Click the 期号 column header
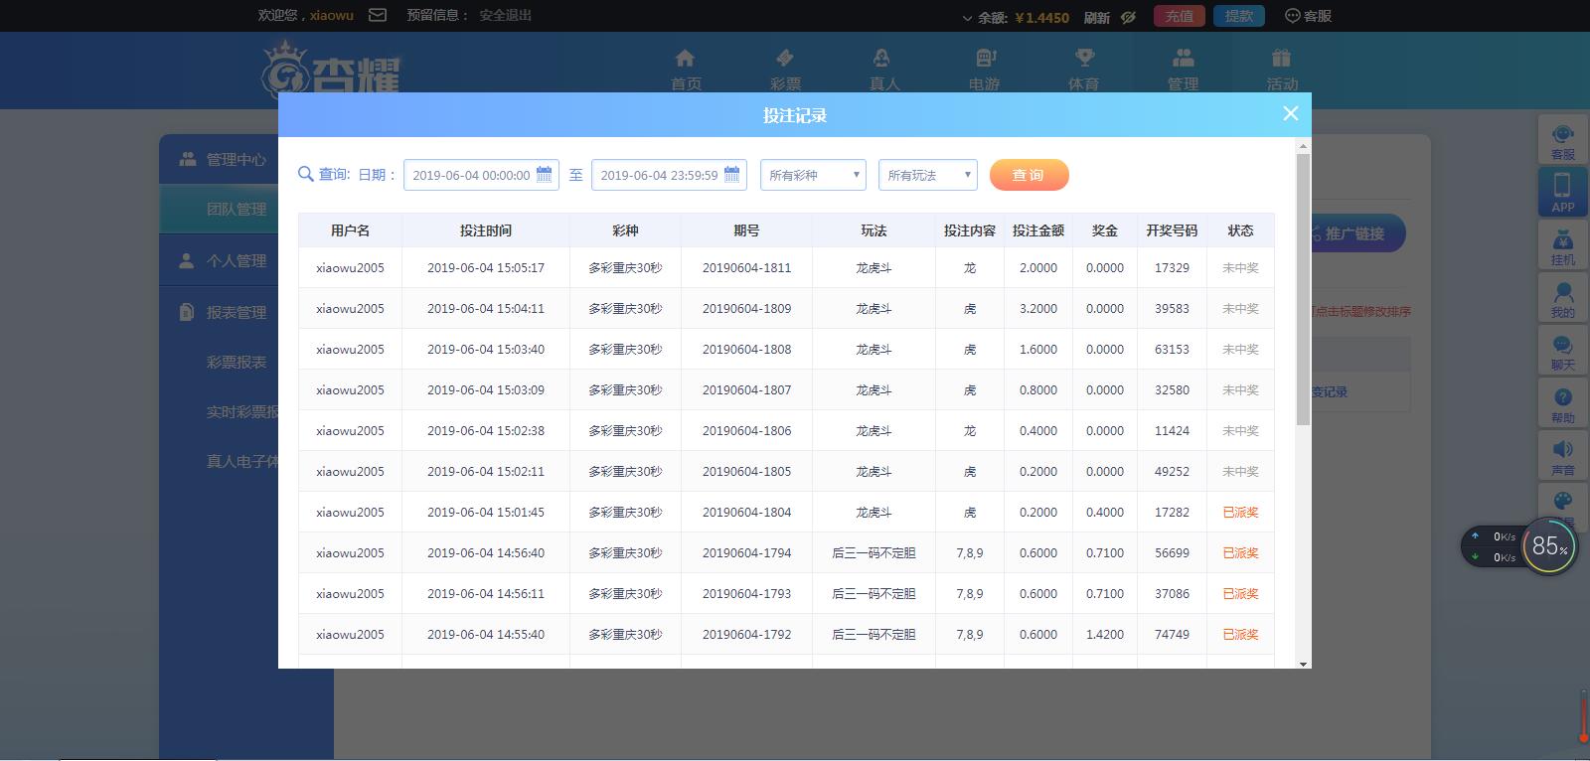Screen dimensions: 1590x761 [746, 230]
